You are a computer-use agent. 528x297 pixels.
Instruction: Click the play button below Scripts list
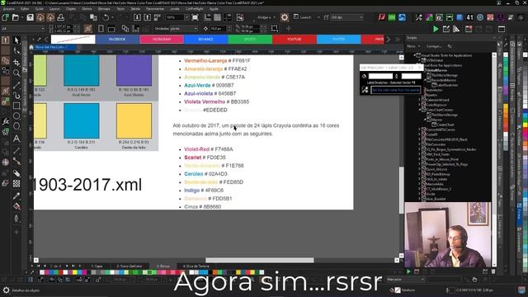(408, 271)
